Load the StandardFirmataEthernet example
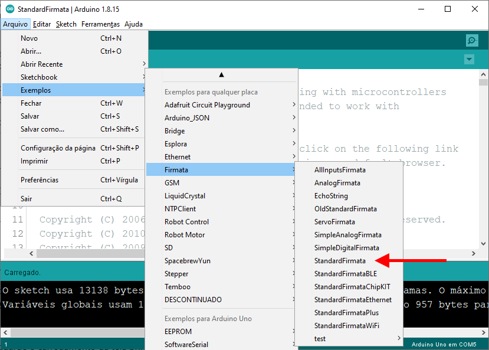489x350 pixels. [x=349, y=300]
